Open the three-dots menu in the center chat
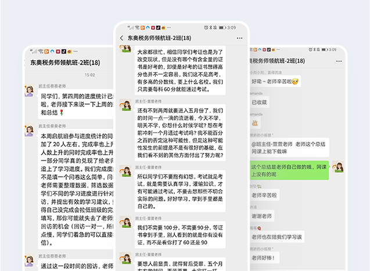 pyautogui.click(x=239, y=38)
